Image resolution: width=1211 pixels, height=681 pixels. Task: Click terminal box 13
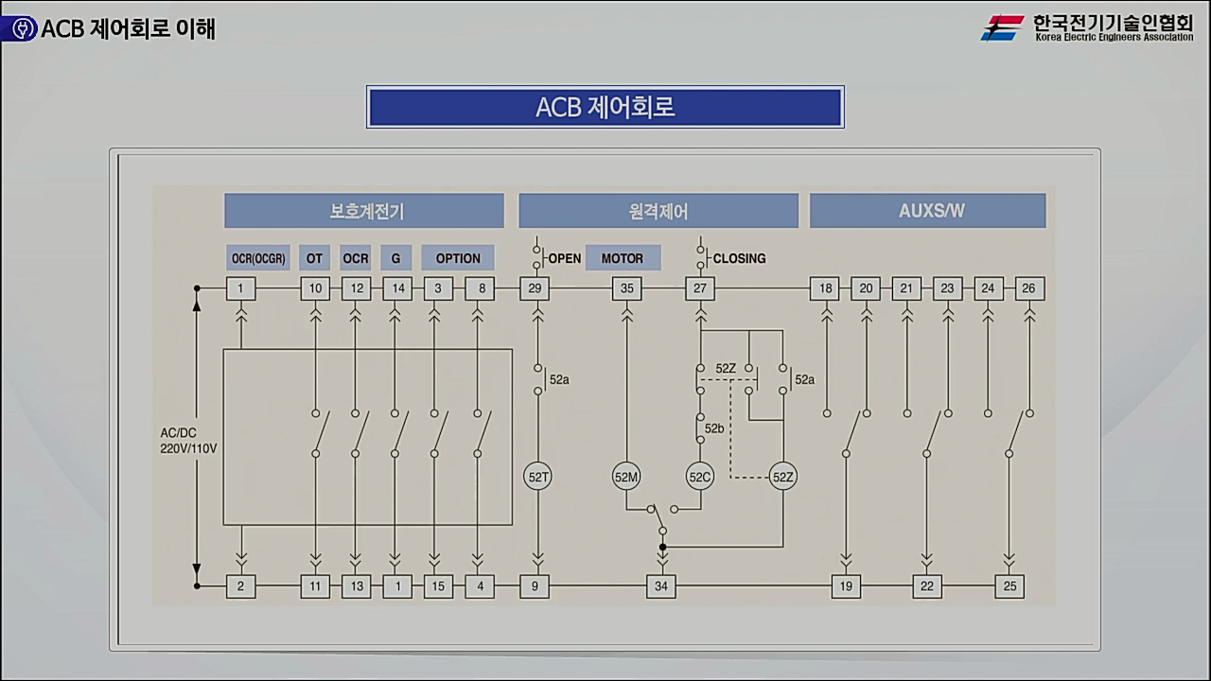[x=356, y=586]
